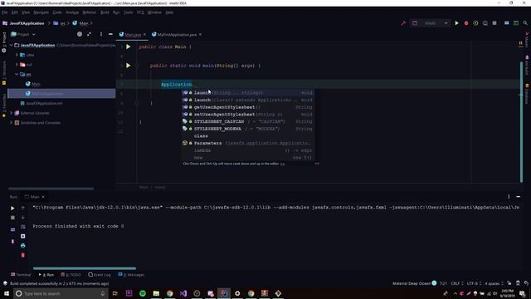The height and width of the screenshot is (299, 531).
Task: Open Spotify from the taskbar
Action: [143, 293]
